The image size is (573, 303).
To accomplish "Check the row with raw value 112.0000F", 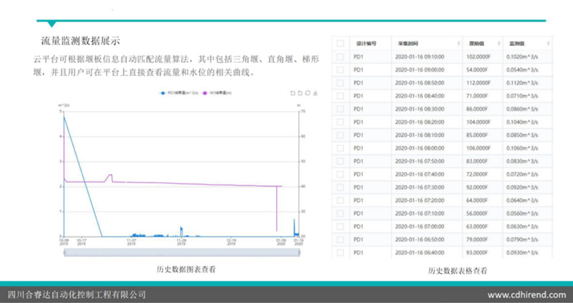I will point(340,82).
